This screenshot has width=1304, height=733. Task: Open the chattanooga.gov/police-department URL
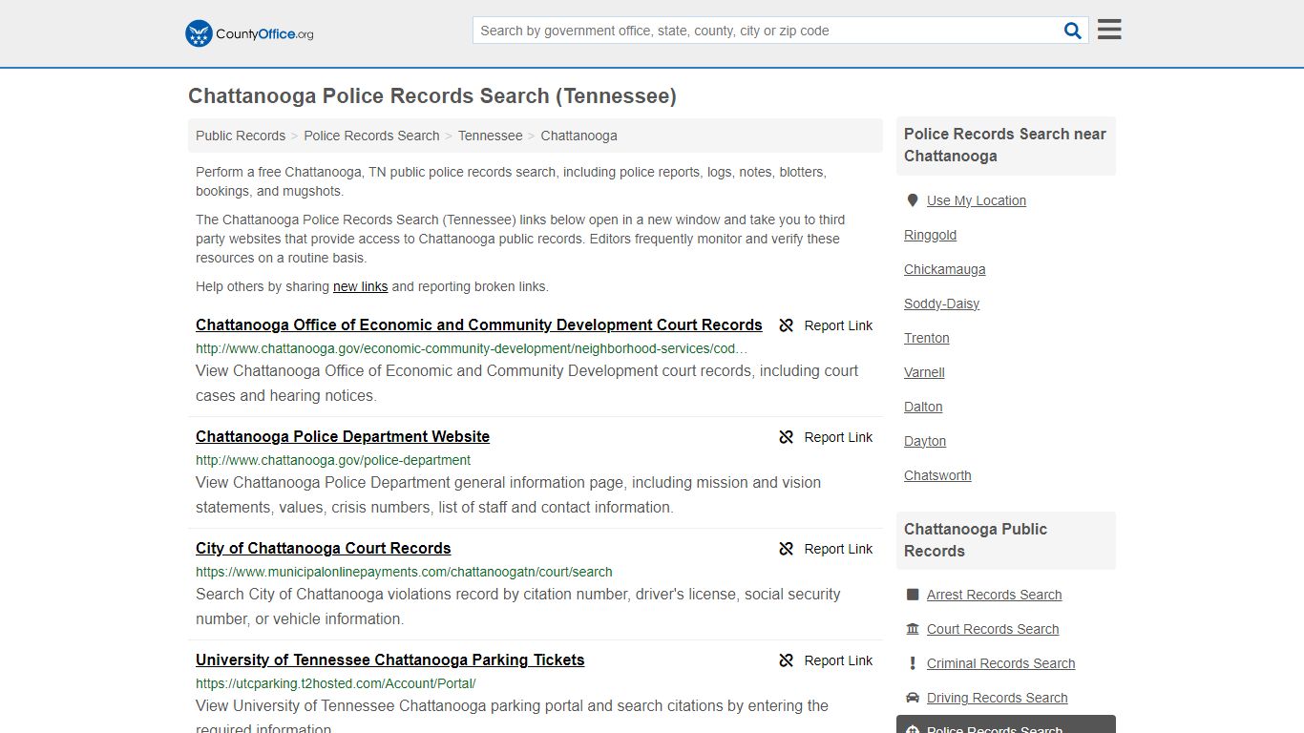point(333,461)
